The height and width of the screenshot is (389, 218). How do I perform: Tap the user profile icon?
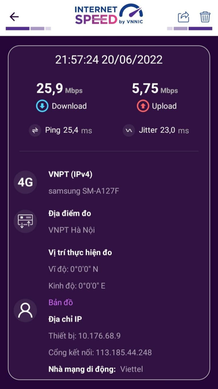[x=26, y=310]
